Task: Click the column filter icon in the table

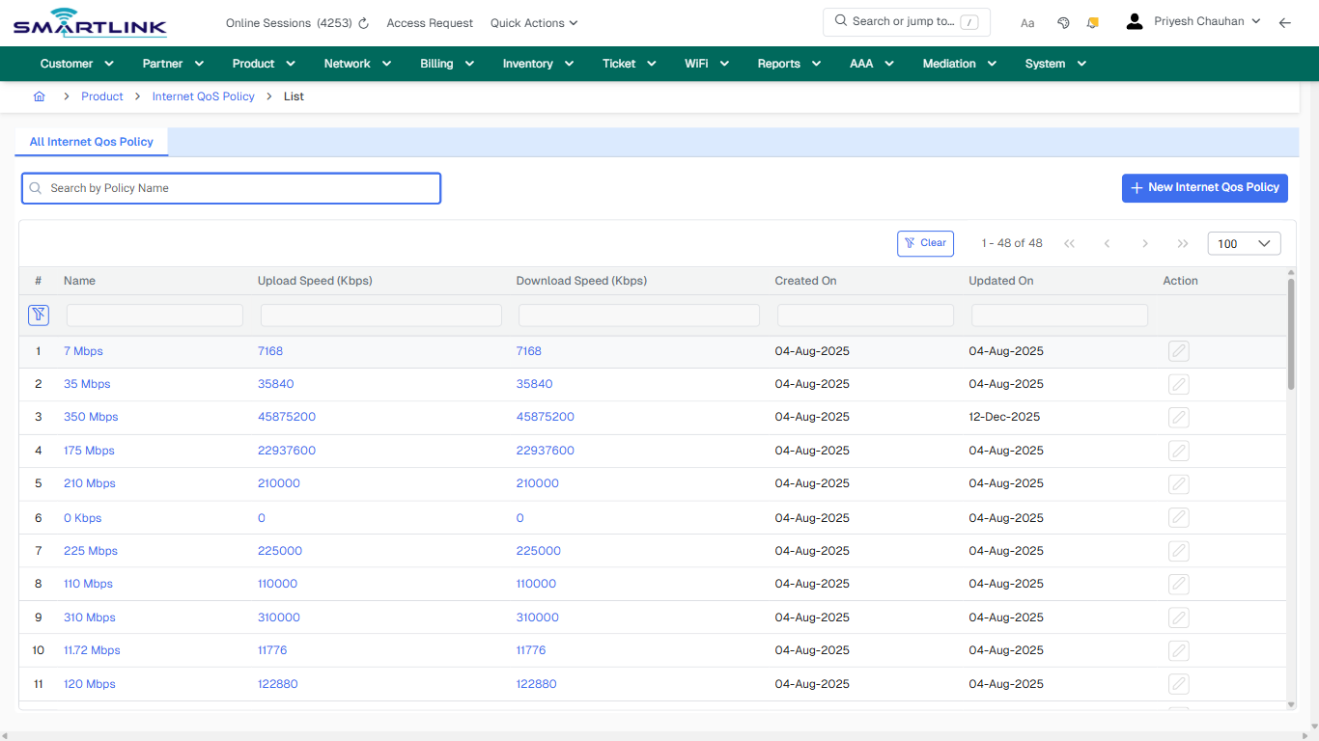Action: 39,315
